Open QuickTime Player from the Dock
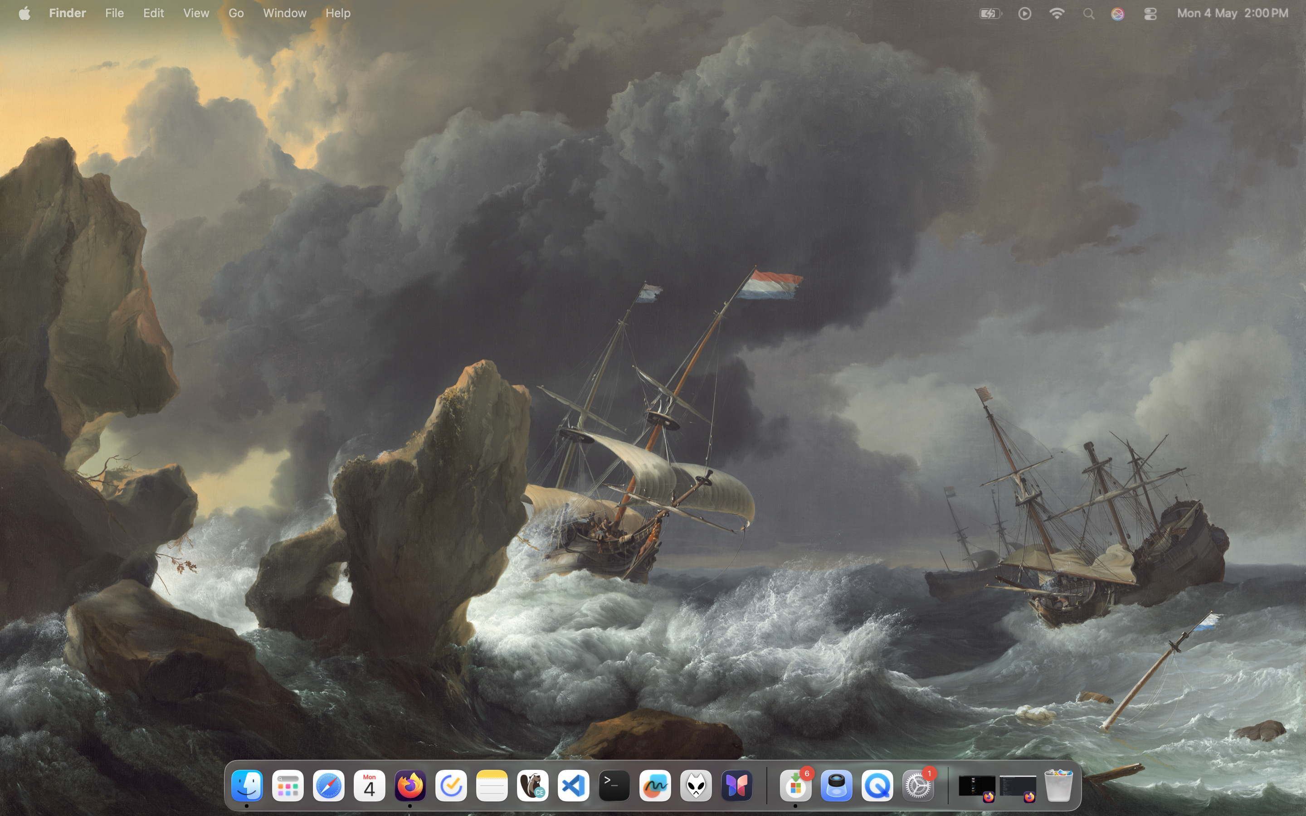The image size is (1306, 816). [x=877, y=785]
